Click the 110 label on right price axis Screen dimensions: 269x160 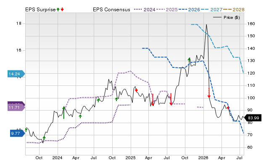[x=251, y=85]
